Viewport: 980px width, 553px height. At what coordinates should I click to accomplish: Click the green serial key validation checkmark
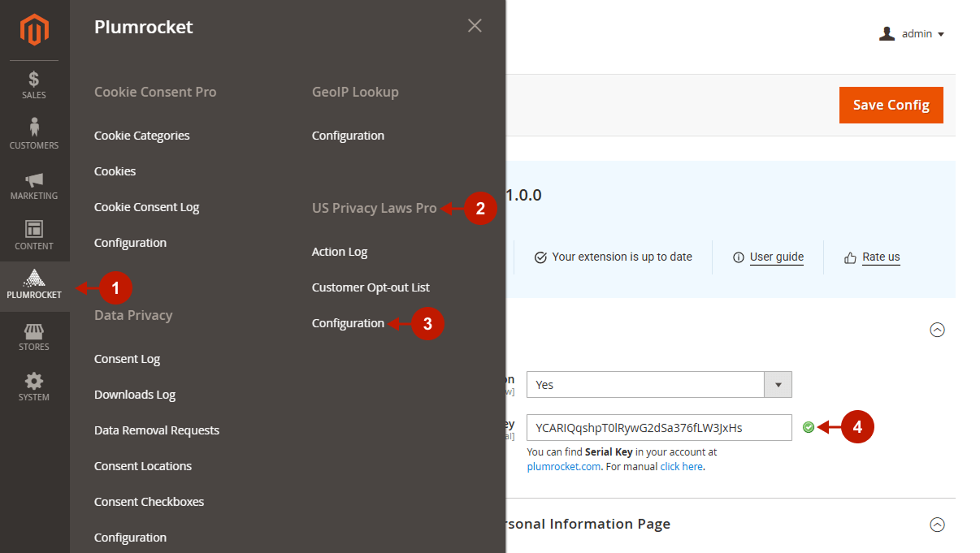pyautogui.click(x=809, y=426)
